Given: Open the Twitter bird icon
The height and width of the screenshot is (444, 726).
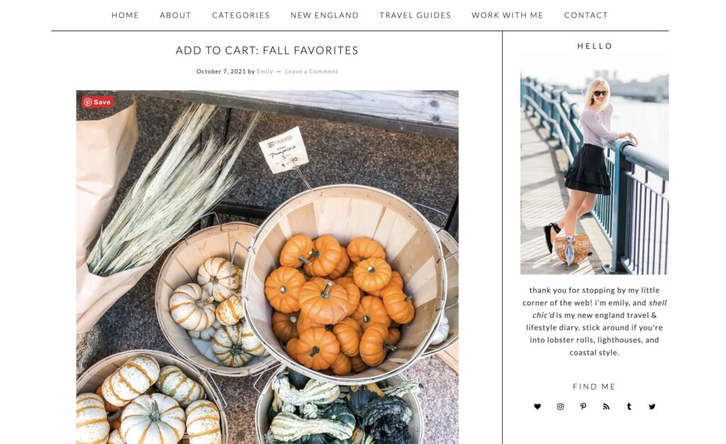Looking at the screenshot, I should tap(652, 406).
